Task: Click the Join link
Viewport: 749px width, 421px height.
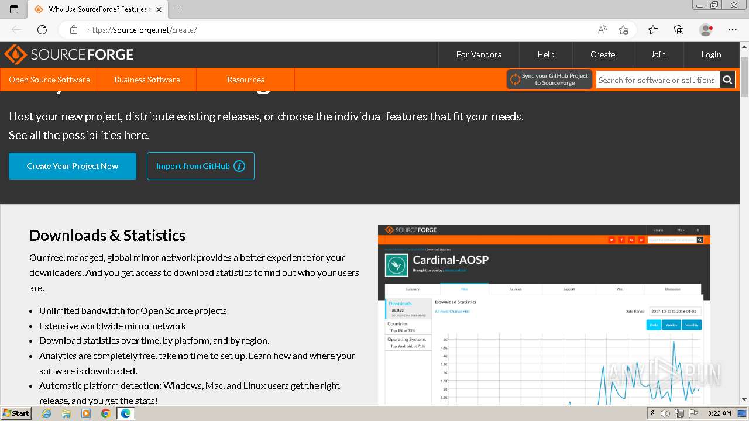Action: (658, 54)
